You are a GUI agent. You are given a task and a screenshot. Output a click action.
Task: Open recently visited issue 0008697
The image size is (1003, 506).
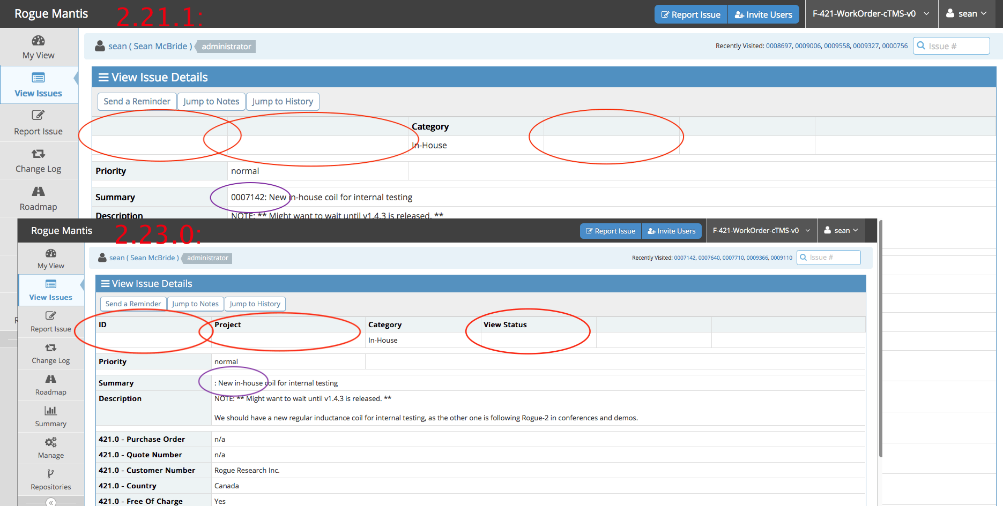click(x=778, y=46)
